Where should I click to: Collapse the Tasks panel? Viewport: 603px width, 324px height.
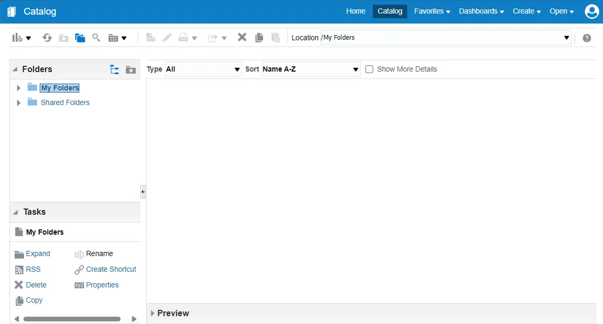click(15, 212)
